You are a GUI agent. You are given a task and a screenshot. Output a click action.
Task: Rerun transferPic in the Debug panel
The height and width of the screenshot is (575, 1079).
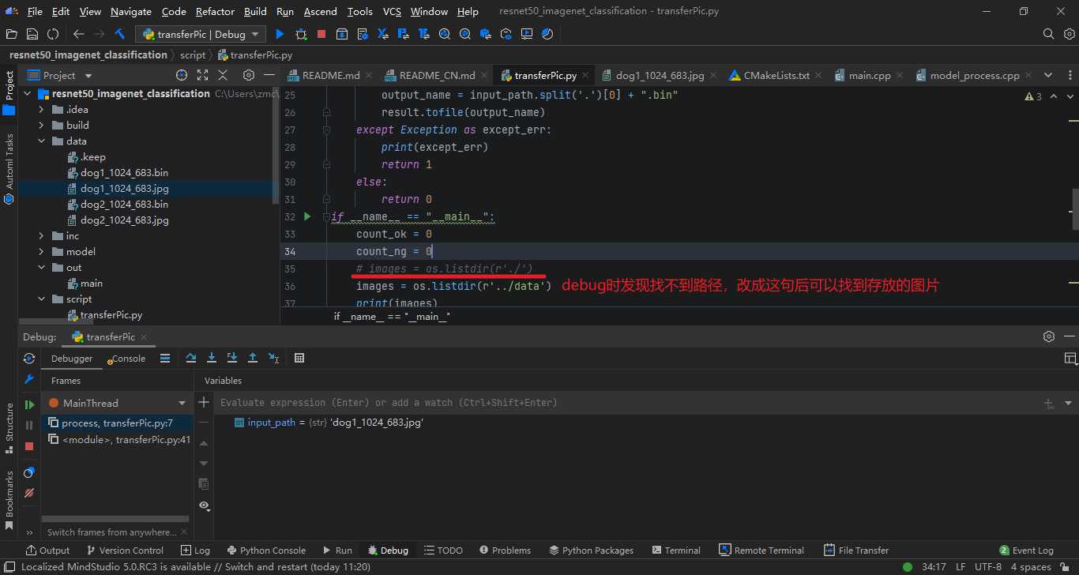click(x=29, y=358)
